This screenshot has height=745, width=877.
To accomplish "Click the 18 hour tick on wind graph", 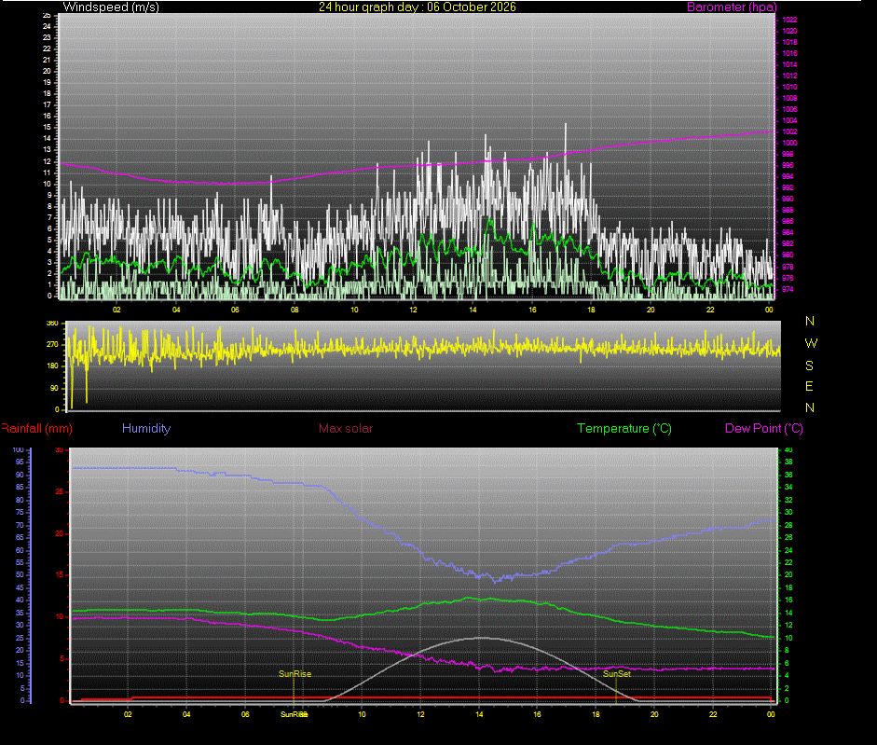I will click(591, 310).
